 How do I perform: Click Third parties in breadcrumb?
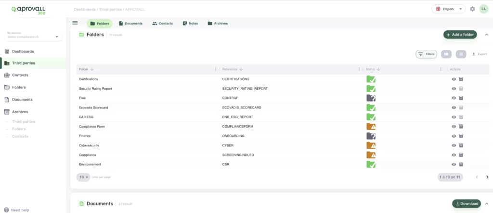(x=111, y=10)
